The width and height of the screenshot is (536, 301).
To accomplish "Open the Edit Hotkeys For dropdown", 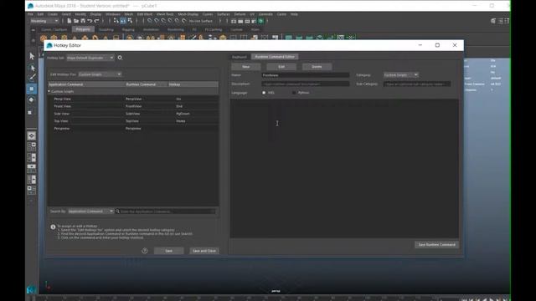I will [100, 74].
